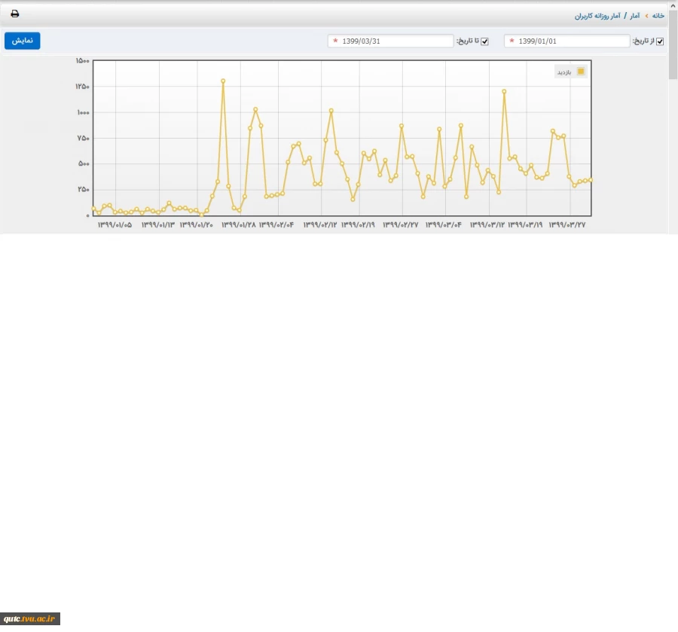Click the end date field 1399/03/31
The width and height of the screenshot is (678, 632).
click(390, 41)
